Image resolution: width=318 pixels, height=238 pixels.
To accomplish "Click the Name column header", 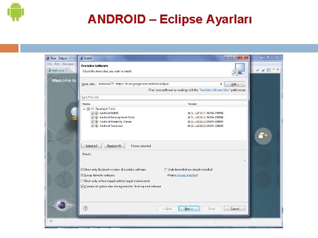I will [133, 104].
